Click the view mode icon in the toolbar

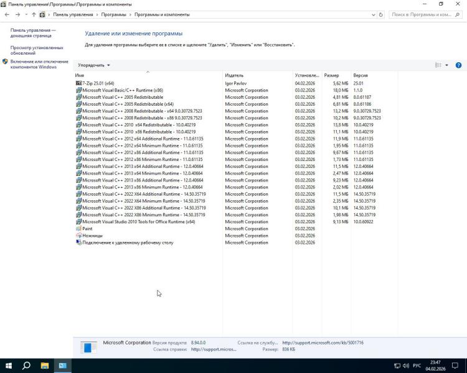click(x=438, y=65)
